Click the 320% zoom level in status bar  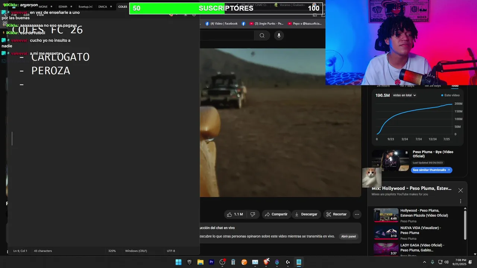coord(112,251)
